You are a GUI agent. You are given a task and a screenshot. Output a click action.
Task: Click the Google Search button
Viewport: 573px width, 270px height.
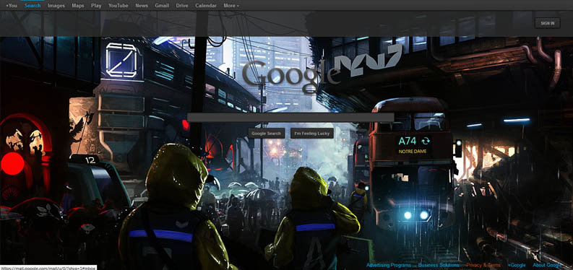[x=266, y=134]
